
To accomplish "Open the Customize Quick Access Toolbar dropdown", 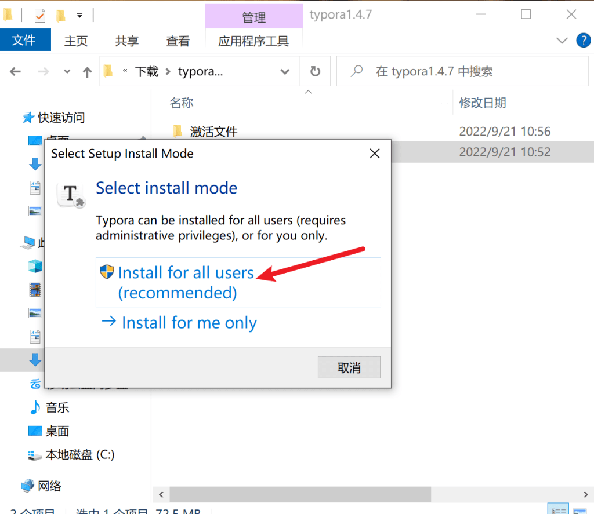I will click(x=79, y=15).
